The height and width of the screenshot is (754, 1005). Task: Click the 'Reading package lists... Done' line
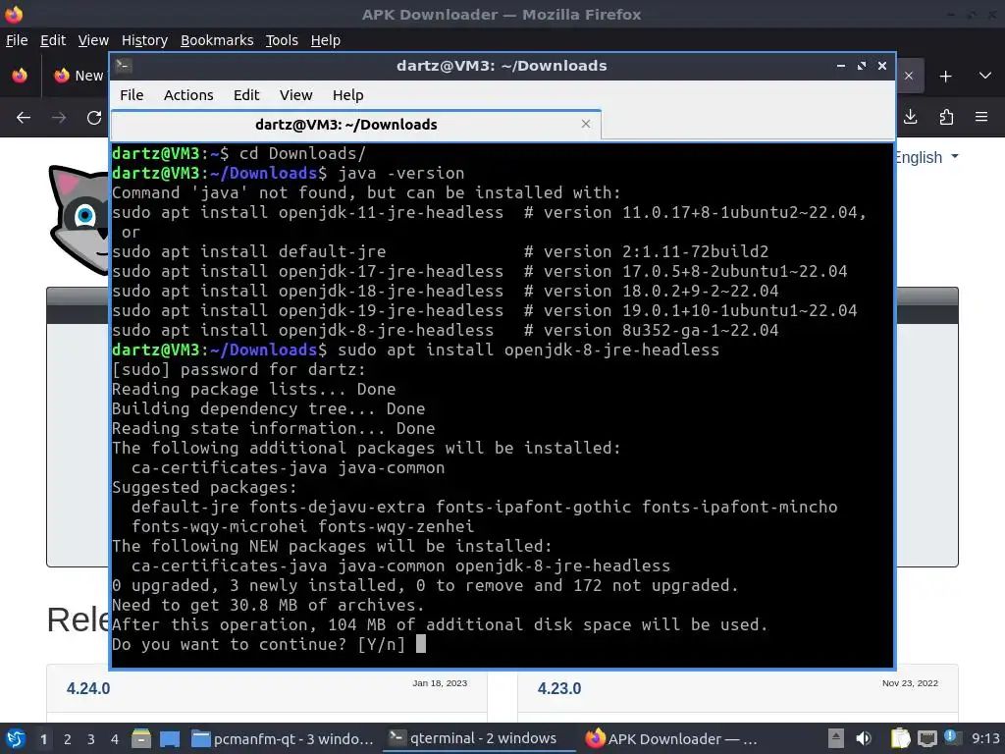pos(254,390)
